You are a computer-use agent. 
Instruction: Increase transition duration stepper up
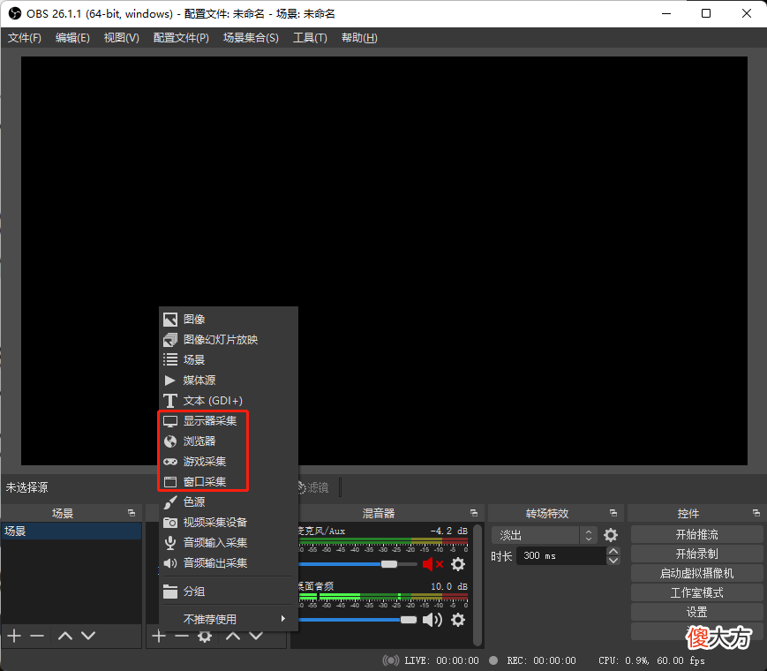pos(613,551)
